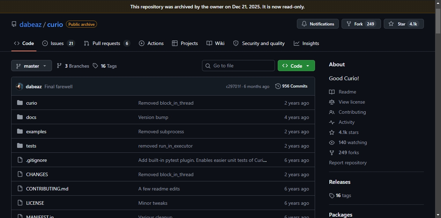Open the .gitignore file
The height and width of the screenshot is (218, 441).
tap(36, 160)
